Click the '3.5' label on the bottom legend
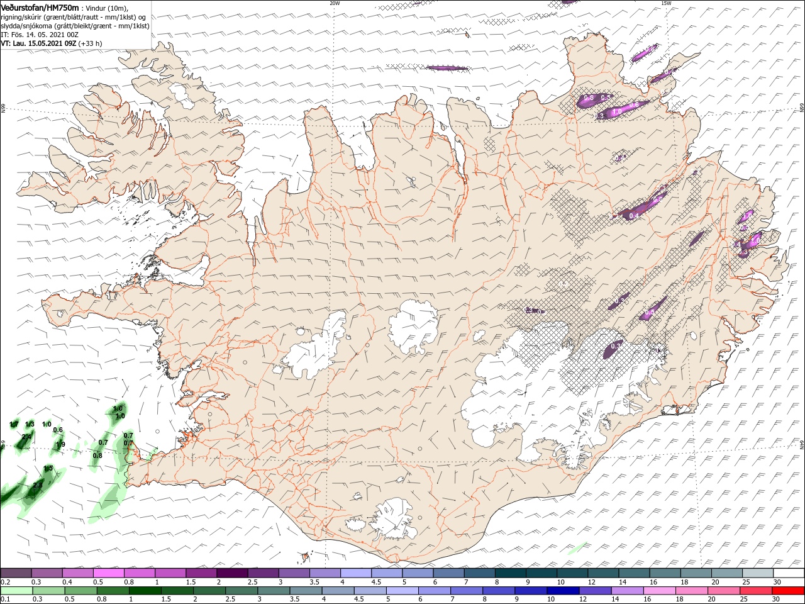805x604 pixels. click(x=294, y=600)
